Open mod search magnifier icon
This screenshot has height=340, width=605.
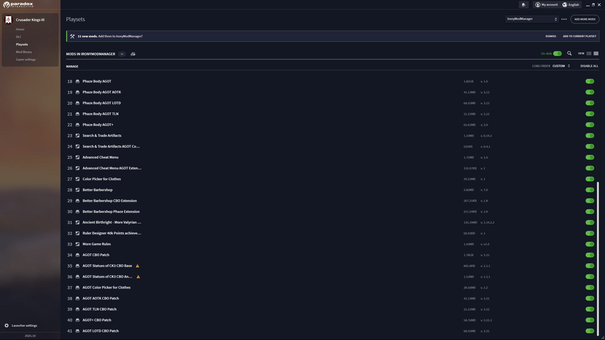(x=569, y=54)
